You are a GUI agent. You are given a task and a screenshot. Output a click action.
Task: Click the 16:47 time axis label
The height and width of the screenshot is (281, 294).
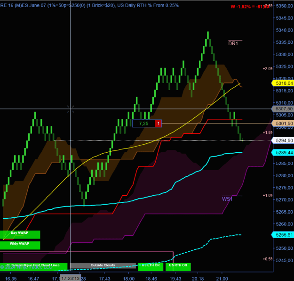point(33,279)
